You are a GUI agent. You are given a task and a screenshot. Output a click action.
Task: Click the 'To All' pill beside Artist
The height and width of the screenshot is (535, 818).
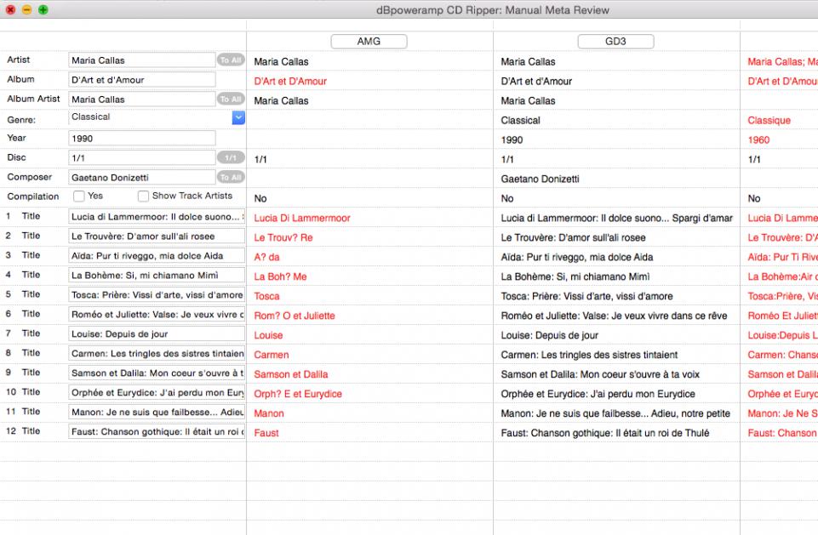(x=230, y=60)
